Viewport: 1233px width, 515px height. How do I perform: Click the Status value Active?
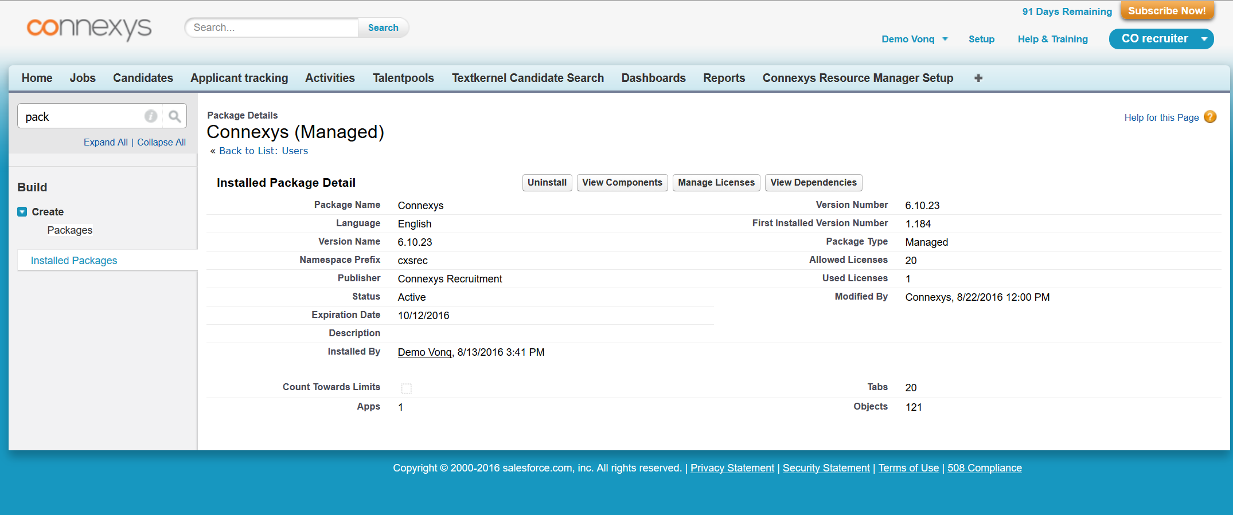click(412, 297)
